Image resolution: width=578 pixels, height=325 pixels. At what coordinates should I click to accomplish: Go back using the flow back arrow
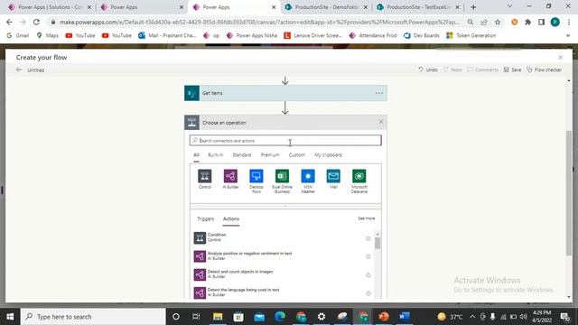pyautogui.click(x=19, y=70)
